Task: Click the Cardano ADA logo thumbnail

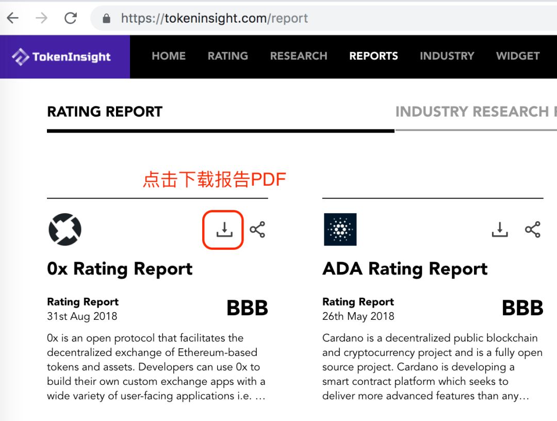Action: coord(340,230)
